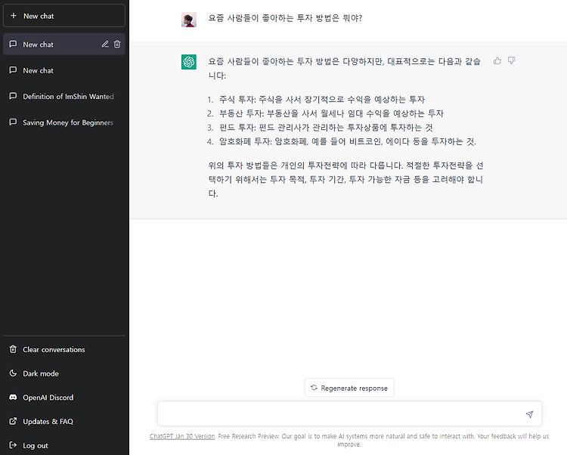Edit the selected chat title with pencil icon
Screen dimensions: 567x455
(105, 44)
